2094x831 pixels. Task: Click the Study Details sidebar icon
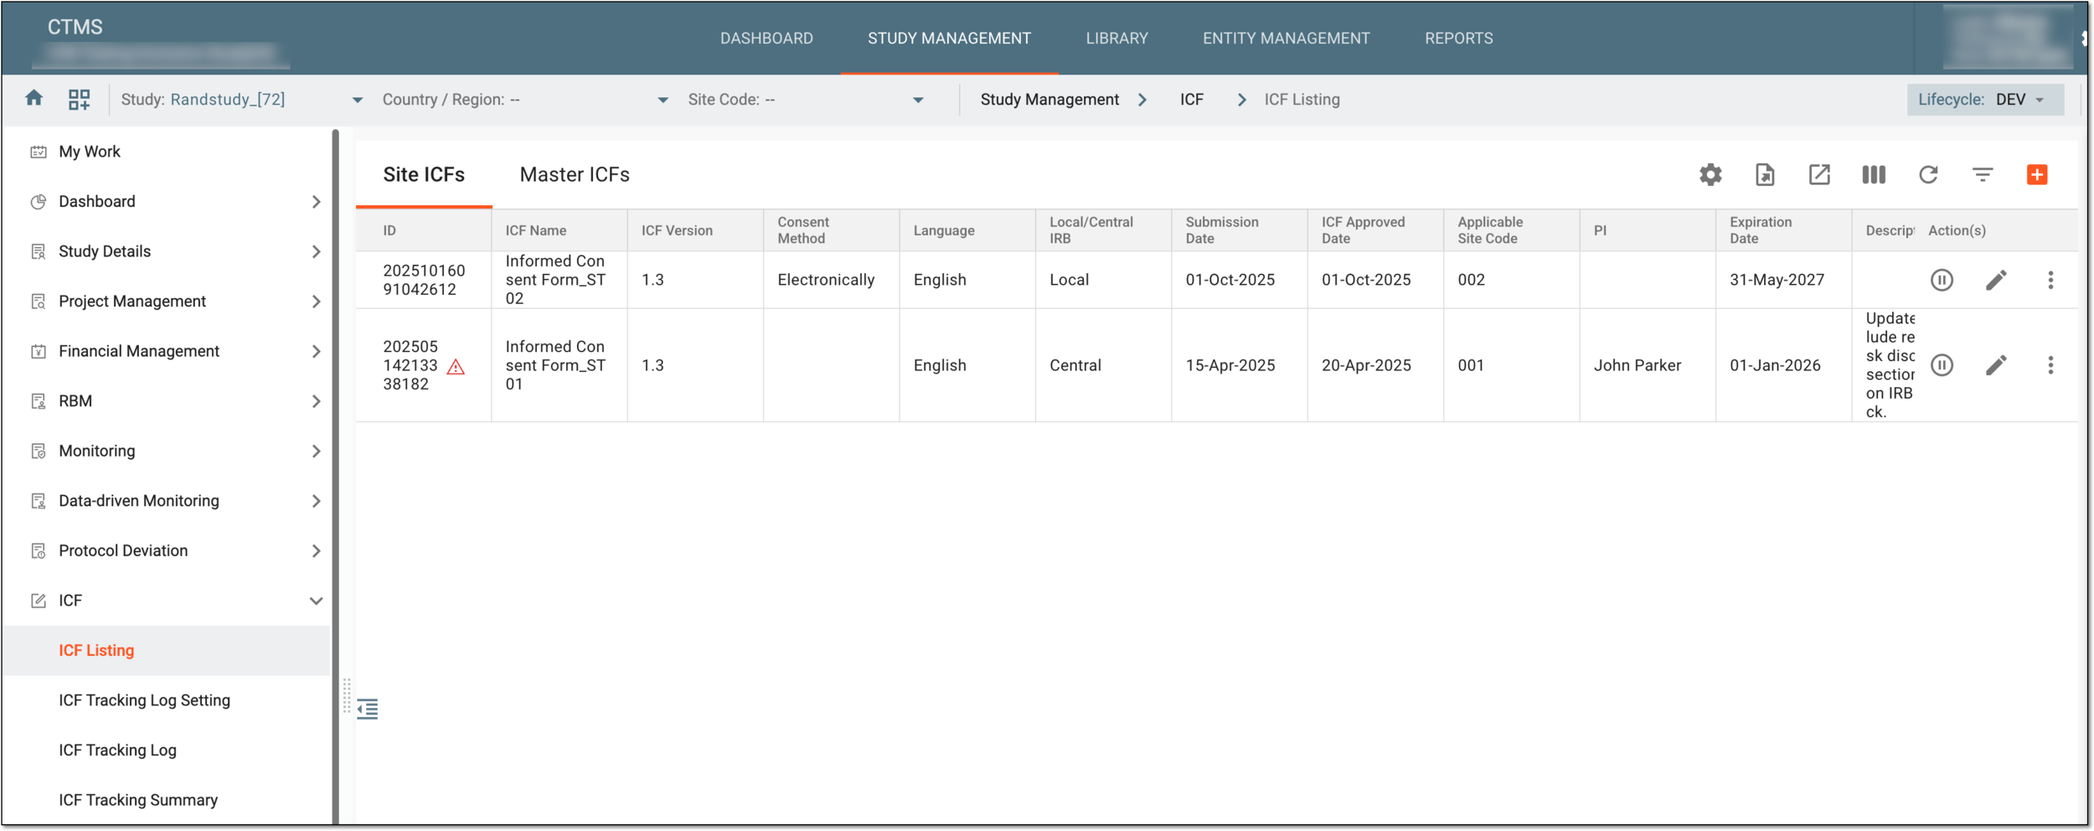(39, 251)
